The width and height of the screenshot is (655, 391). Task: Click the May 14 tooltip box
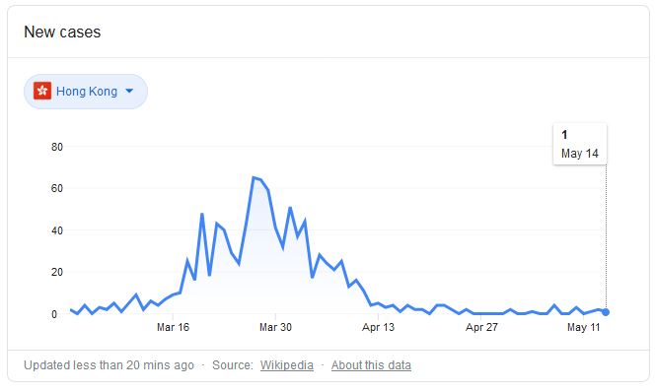(580, 144)
